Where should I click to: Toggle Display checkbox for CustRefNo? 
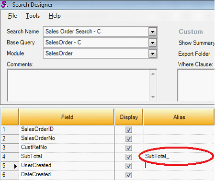click(x=128, y=148)
